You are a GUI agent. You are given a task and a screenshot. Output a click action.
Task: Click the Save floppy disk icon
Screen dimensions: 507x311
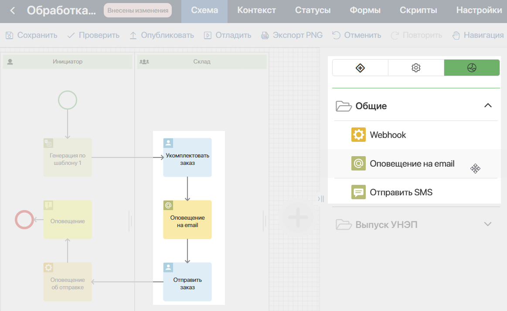coord(10,35)
